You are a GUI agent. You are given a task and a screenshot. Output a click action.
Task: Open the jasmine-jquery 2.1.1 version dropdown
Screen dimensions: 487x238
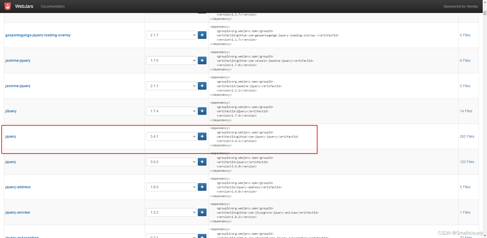tap(171, 86)
